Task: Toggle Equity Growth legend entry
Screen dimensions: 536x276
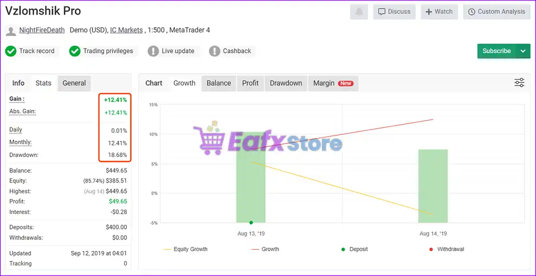Action: click(x=185, y=249)
